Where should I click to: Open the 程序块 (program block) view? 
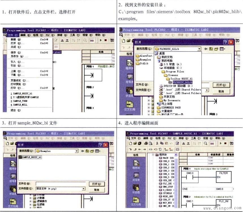[x=136, y=163]
